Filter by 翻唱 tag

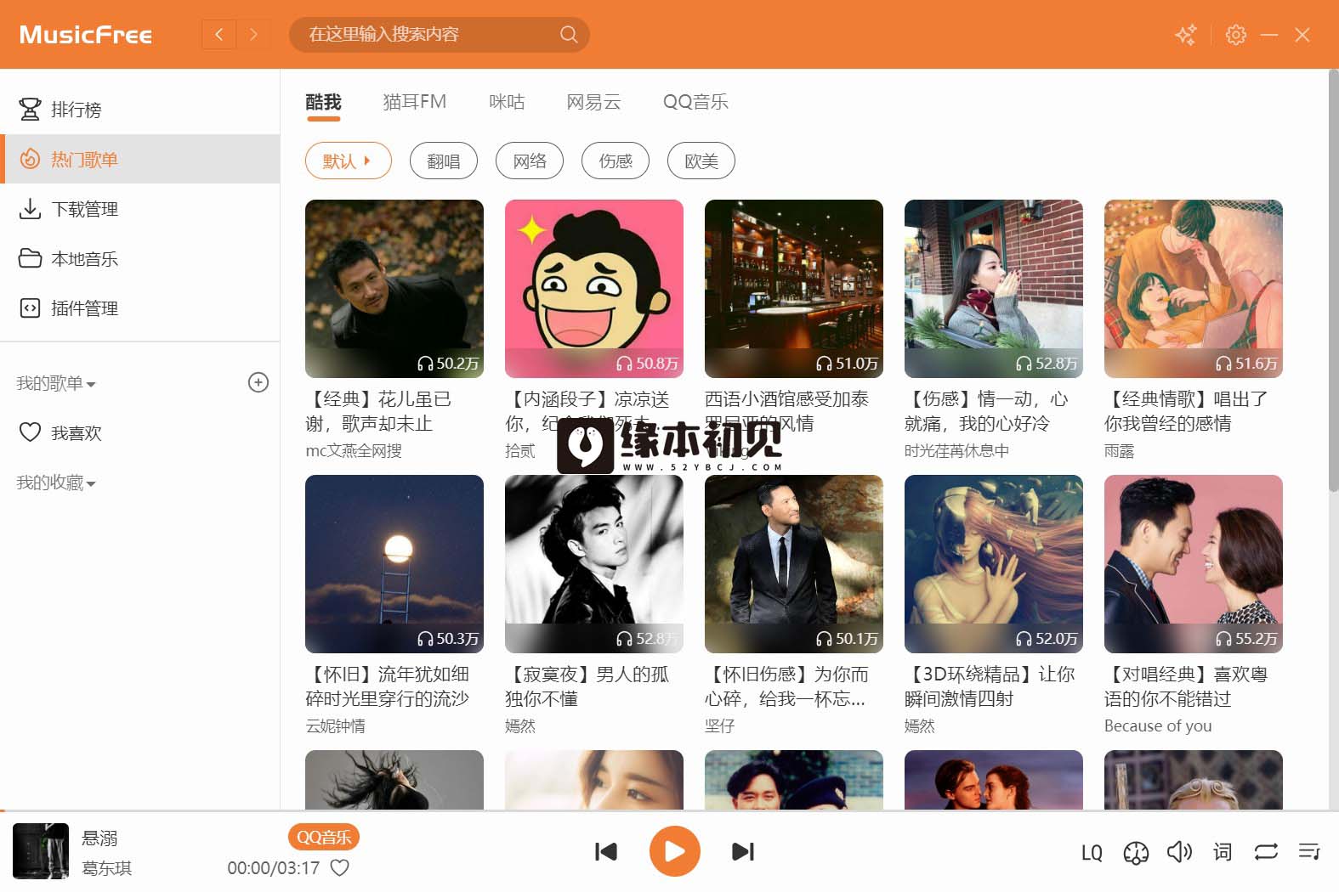(x=443, y=161)
